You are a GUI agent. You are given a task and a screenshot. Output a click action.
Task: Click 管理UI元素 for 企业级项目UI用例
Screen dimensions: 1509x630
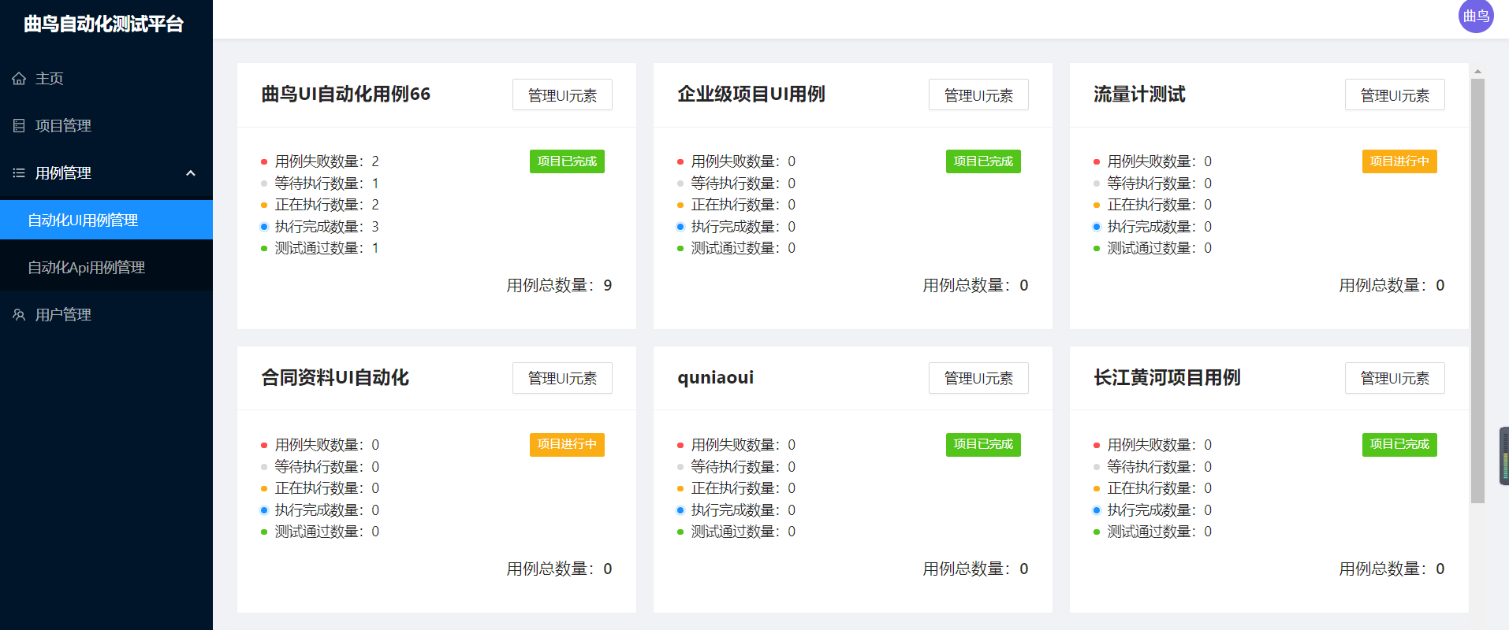click(x=978, y=94)
